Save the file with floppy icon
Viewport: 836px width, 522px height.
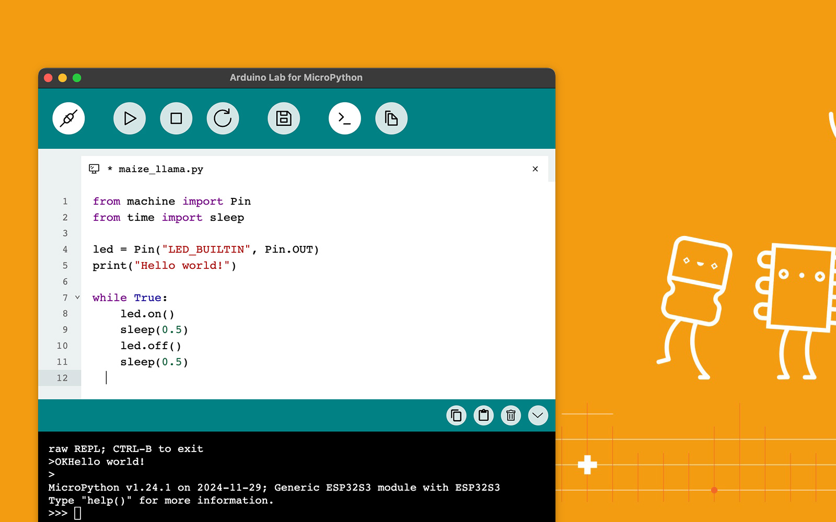(284, 118)
